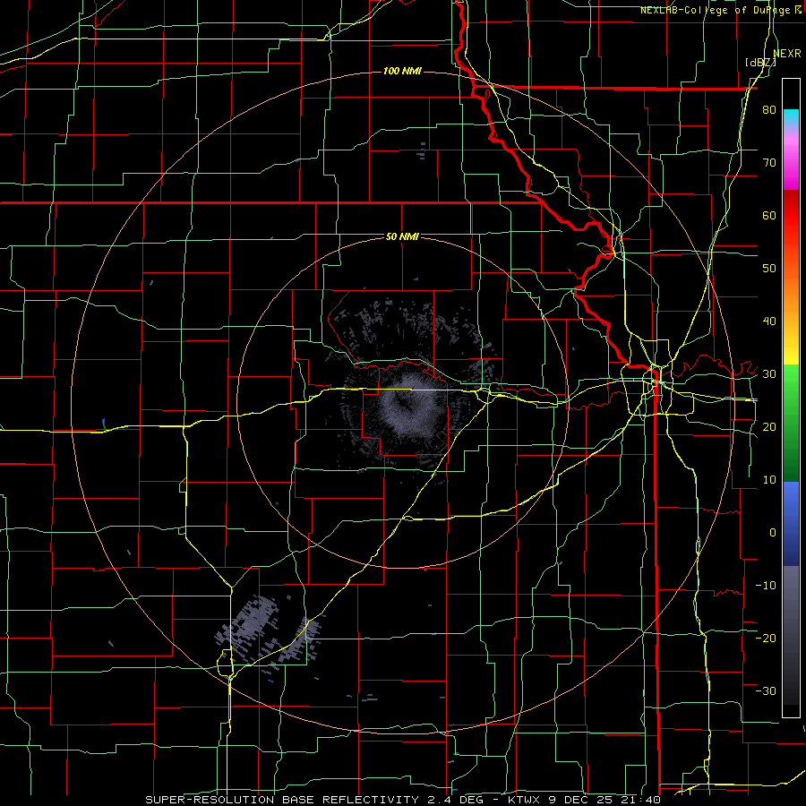The height and width of the screenshot is (806, 806).
Task: Click the 20 value on dBZ scale
Action: coord(769,426)
